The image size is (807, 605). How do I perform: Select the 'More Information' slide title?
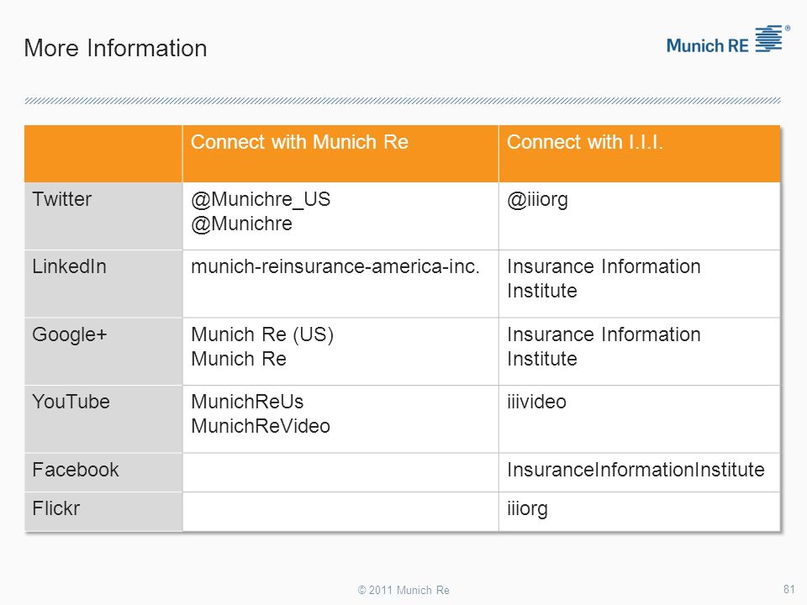[x=115, y=49]
